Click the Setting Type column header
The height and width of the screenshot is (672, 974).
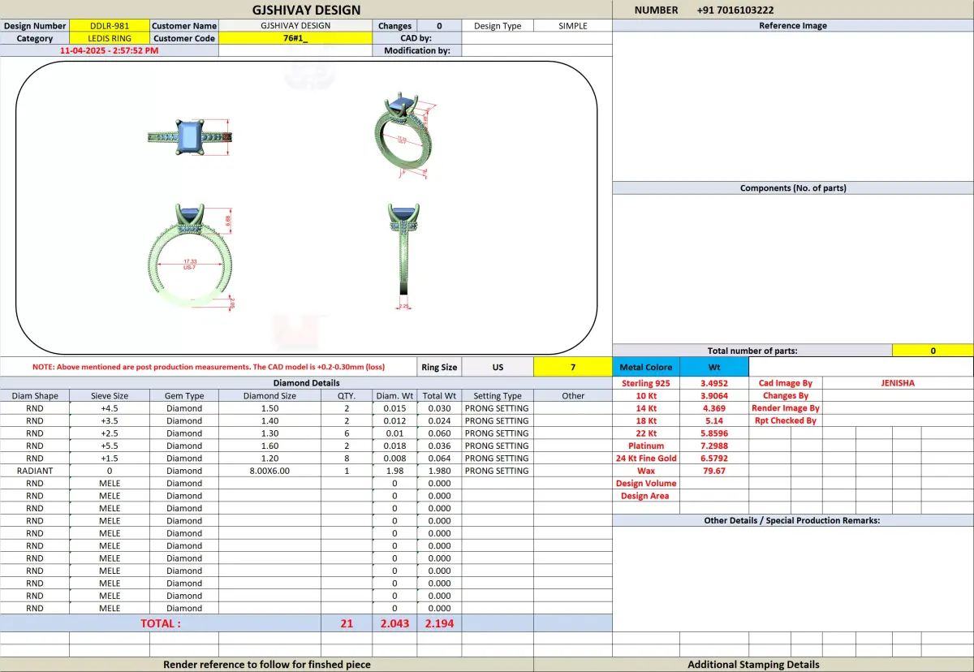click(498, 396)
